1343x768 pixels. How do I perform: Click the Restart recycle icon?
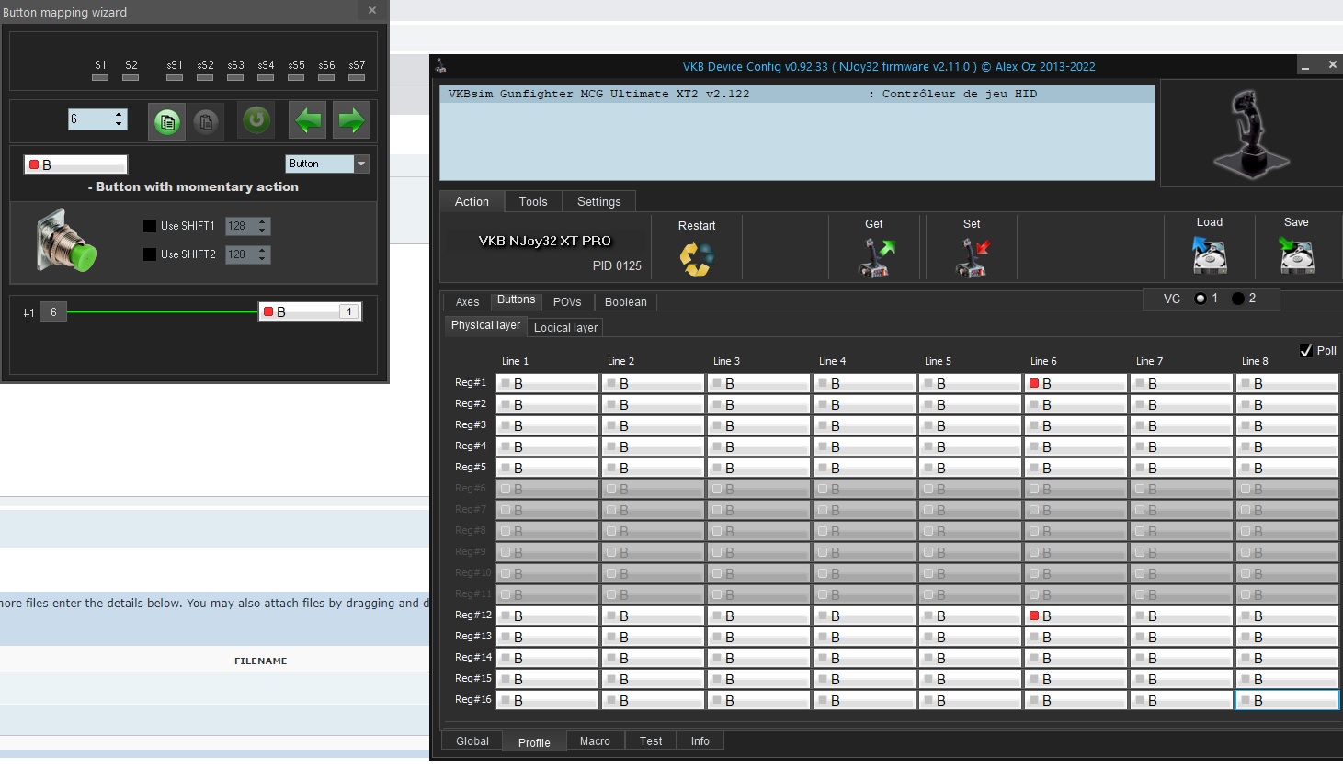click(x=696, y=258)
